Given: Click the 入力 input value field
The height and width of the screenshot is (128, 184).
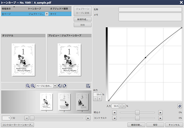Looking at the screenshot, I should click(x=115, y=106).
